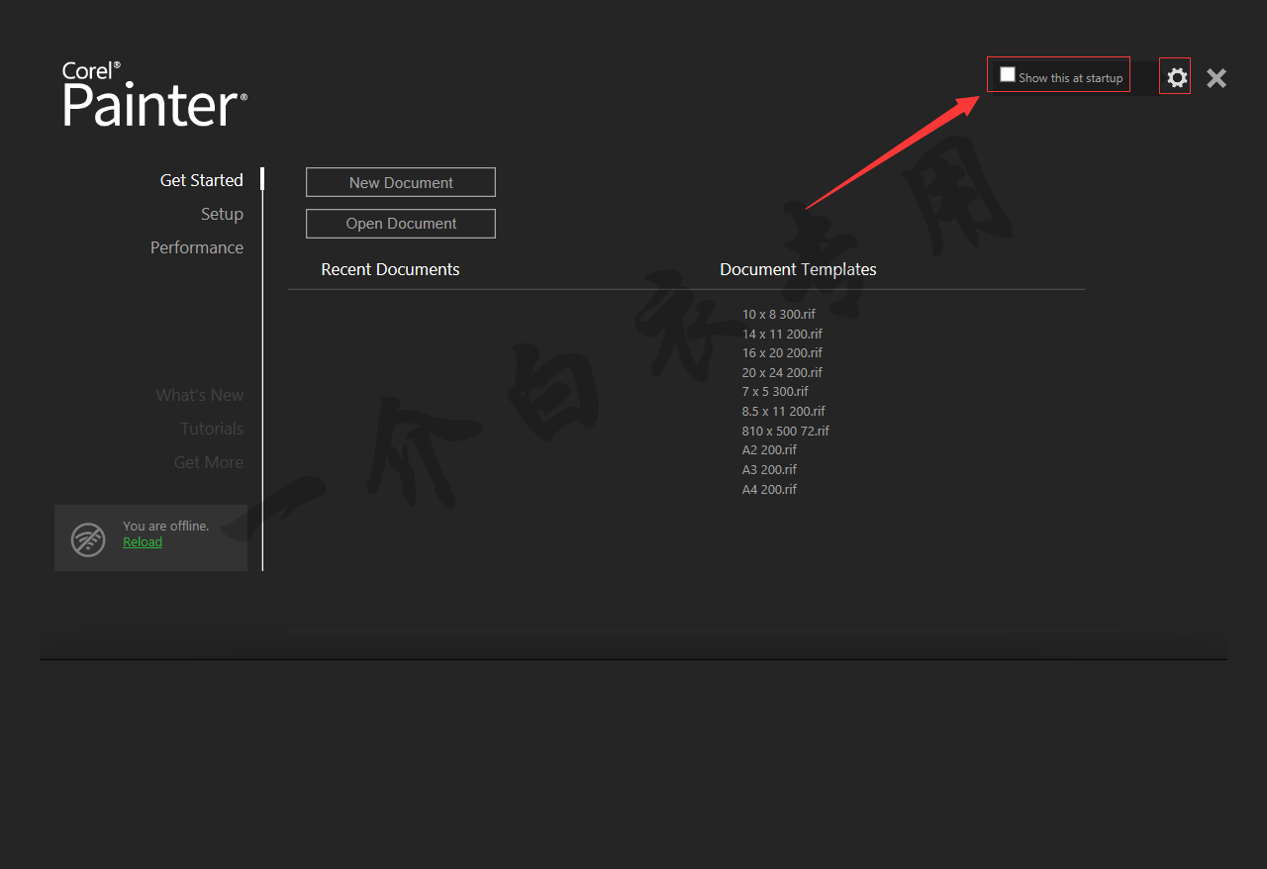This screenshot has height=869, width=1267.
Task: Select the Get Started tab
Action: (x=202, y=180)
